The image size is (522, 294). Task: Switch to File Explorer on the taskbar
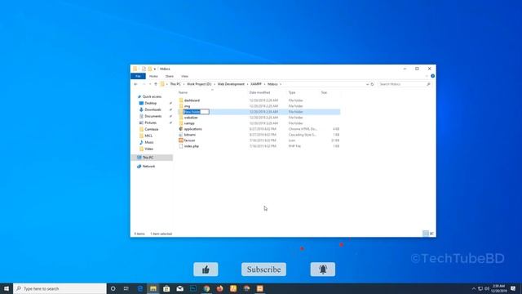coord(153,288)
